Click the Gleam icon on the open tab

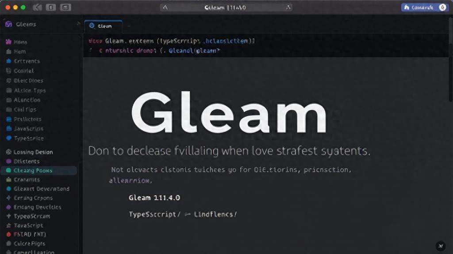[x=93, y=26]
